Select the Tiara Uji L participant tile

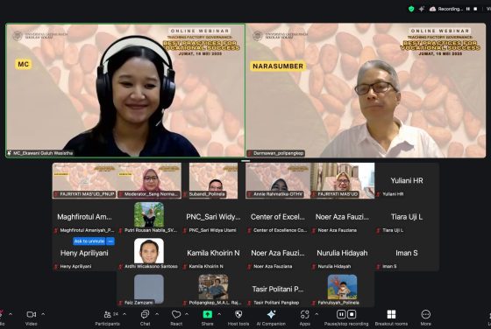407,217
